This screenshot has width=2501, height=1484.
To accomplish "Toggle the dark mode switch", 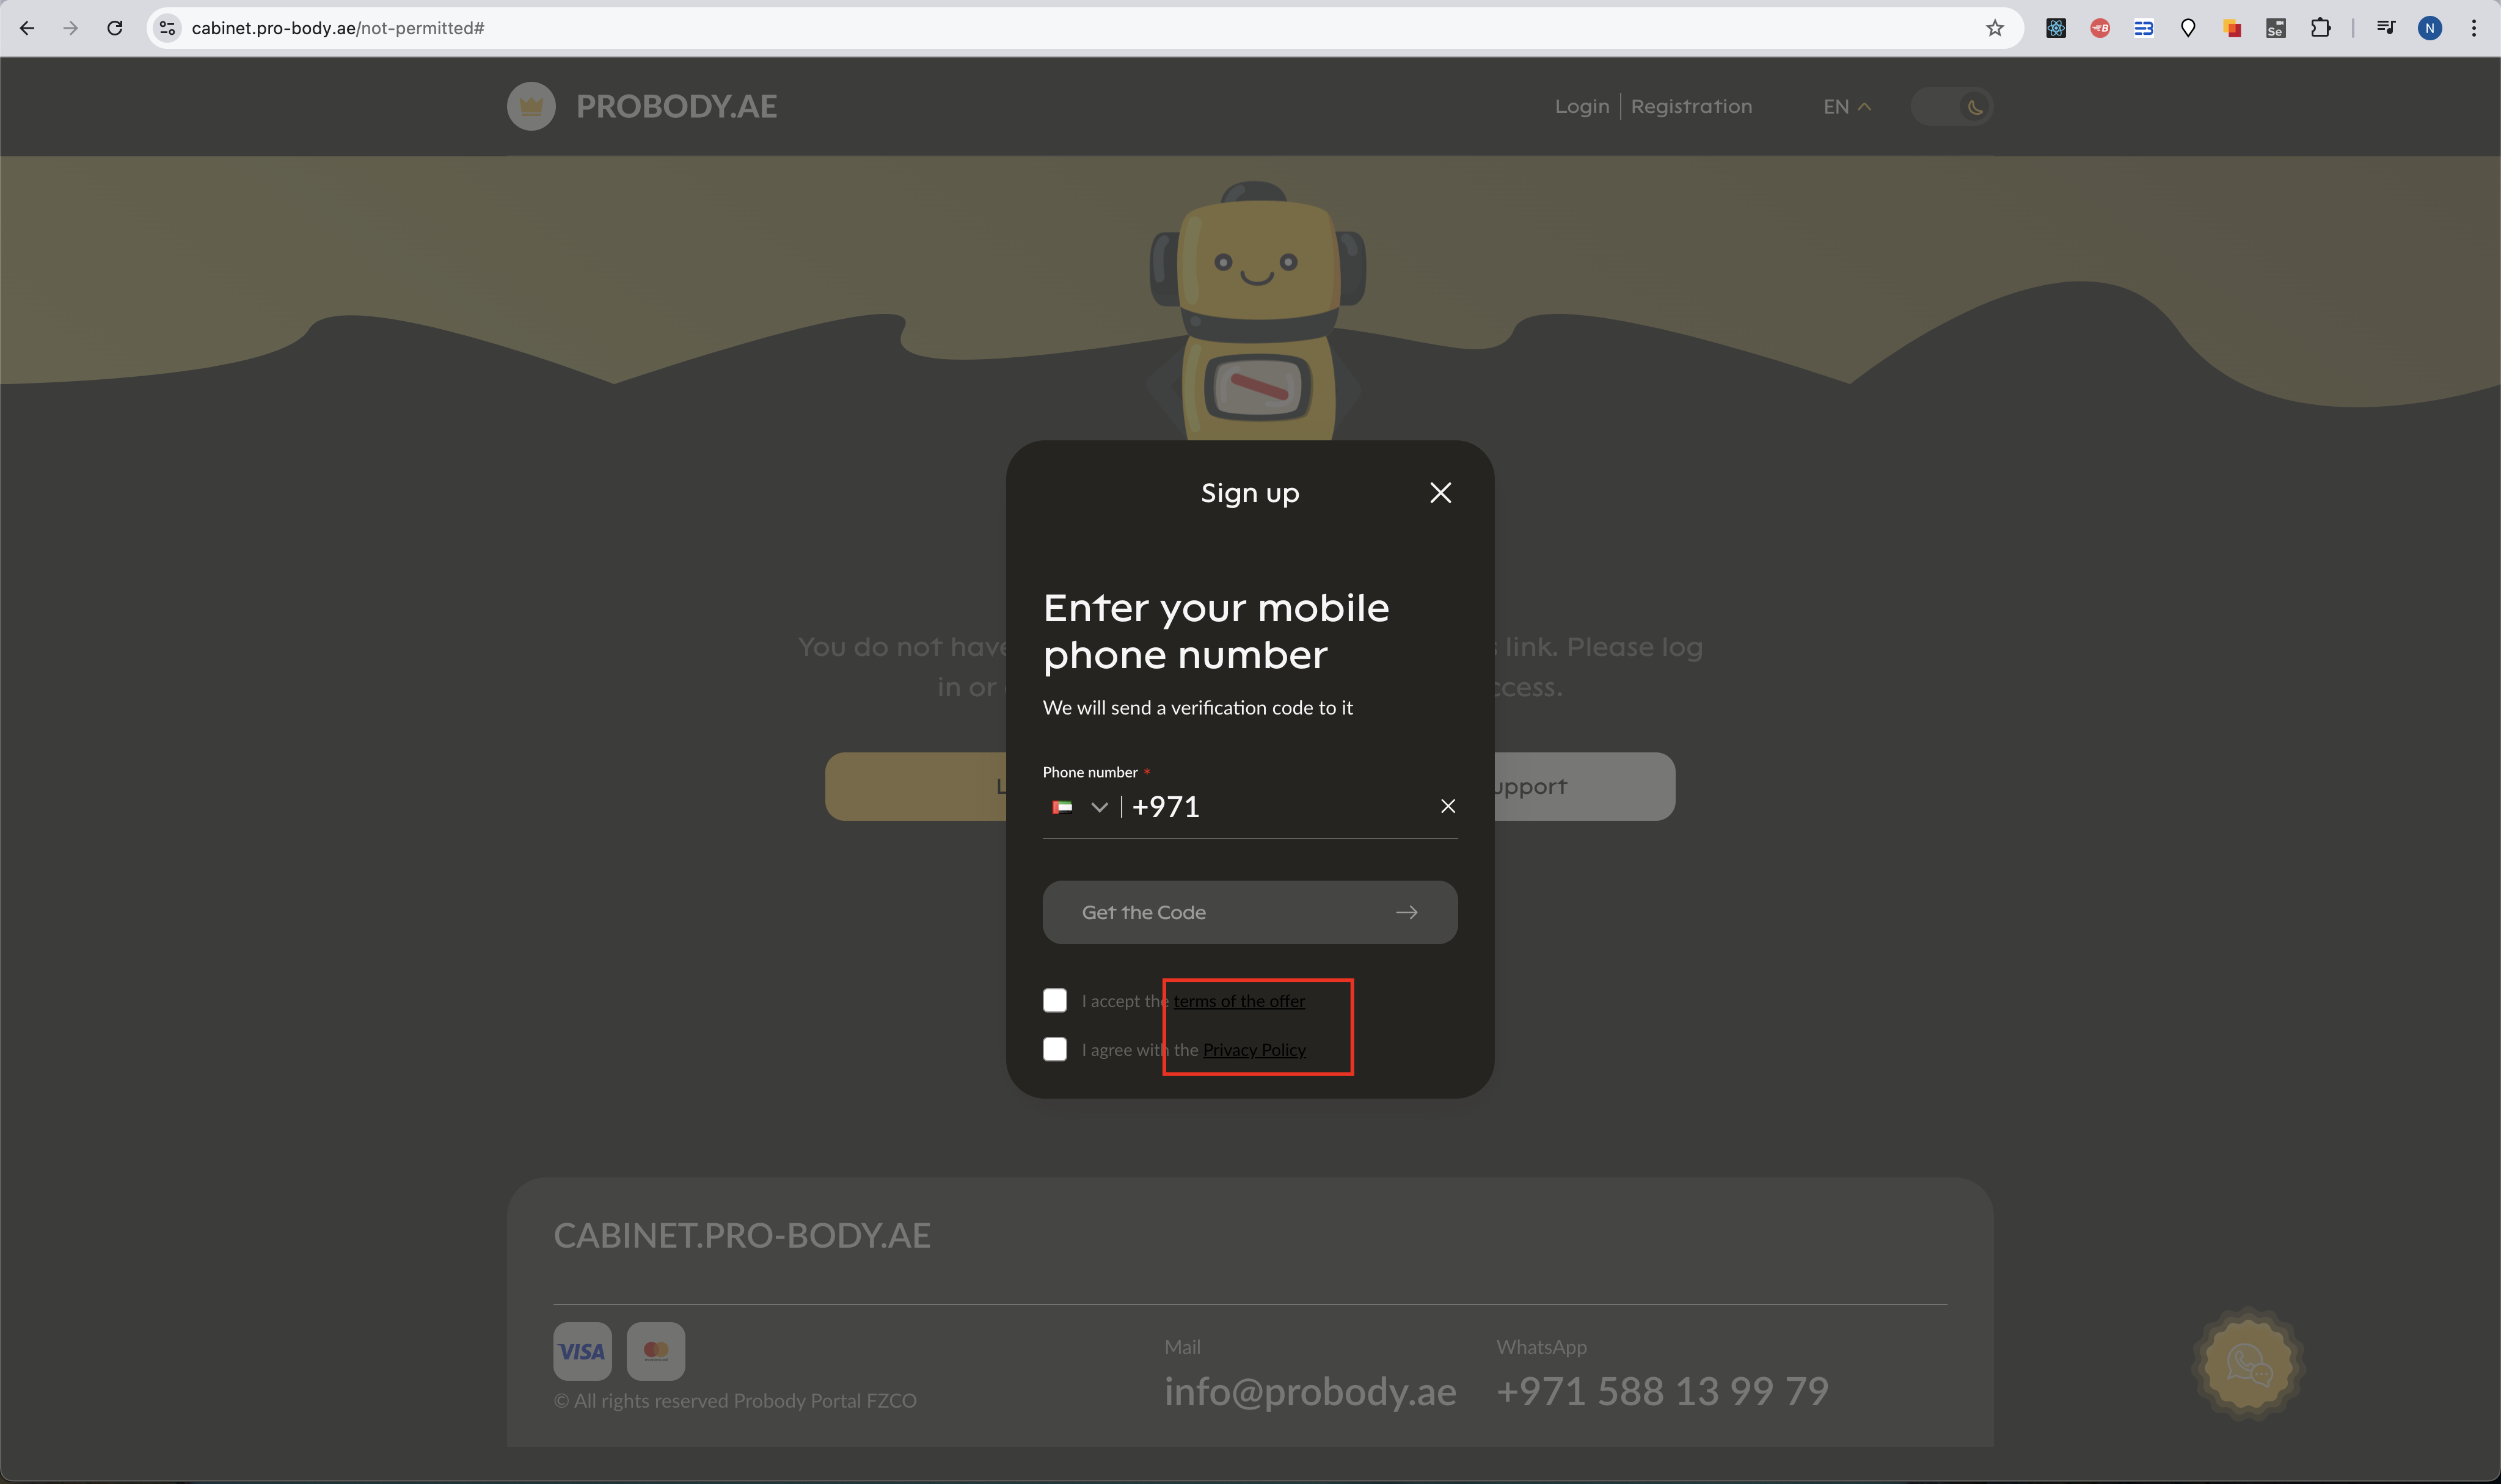I will (1951, 107).
